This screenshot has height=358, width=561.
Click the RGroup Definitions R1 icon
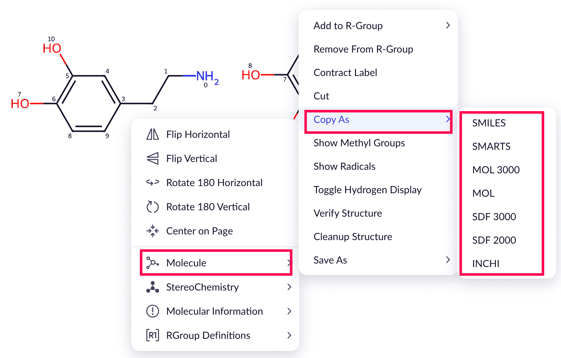[153, 335]
